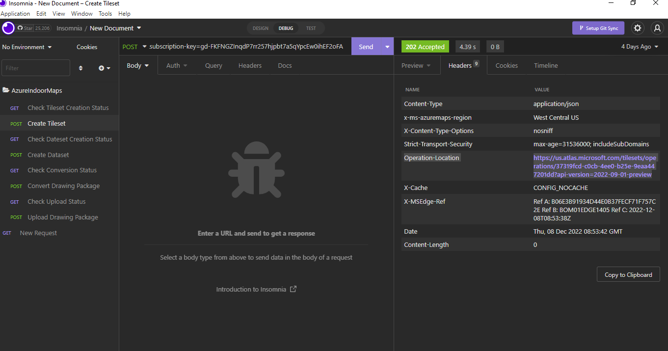The image size is (668, 351).
Task: Click the 0 B response size chip
Action: [x=495, y=46]
